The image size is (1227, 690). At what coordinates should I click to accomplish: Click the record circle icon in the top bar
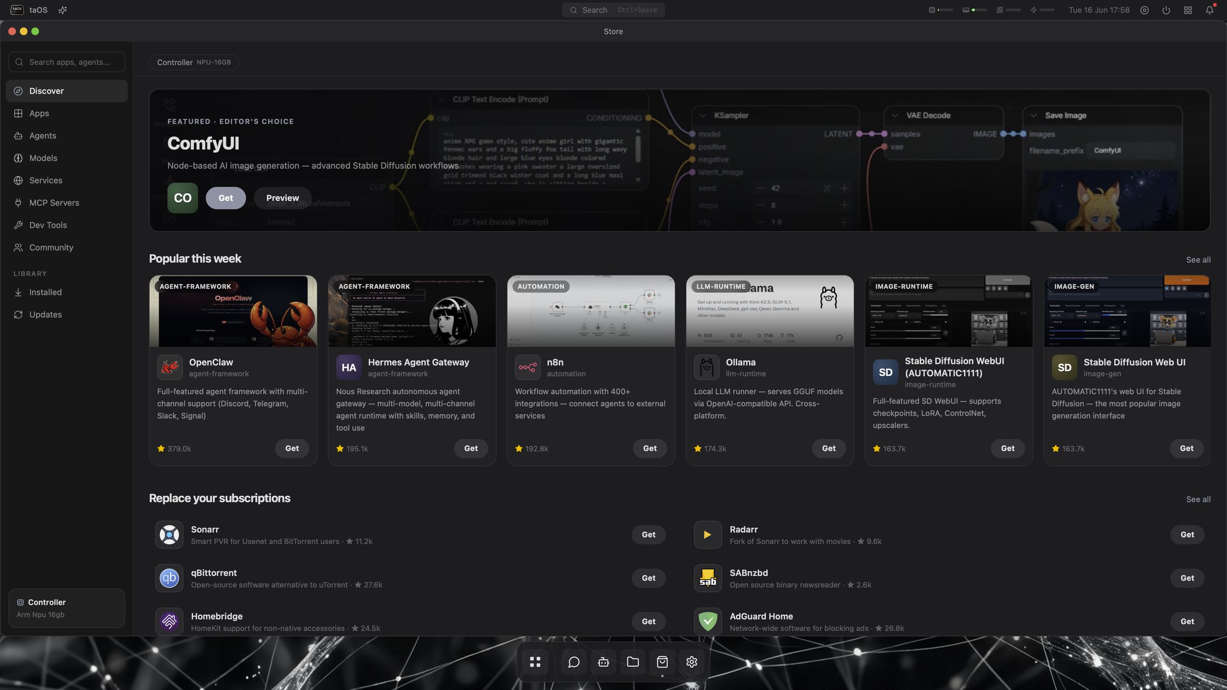tap(1145, 10)
